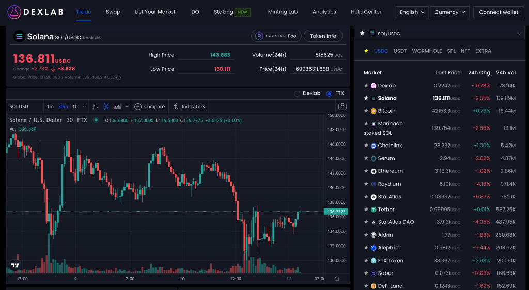Select the area chart style icon
The image size is (529, 290).
[x=117, y=107]
